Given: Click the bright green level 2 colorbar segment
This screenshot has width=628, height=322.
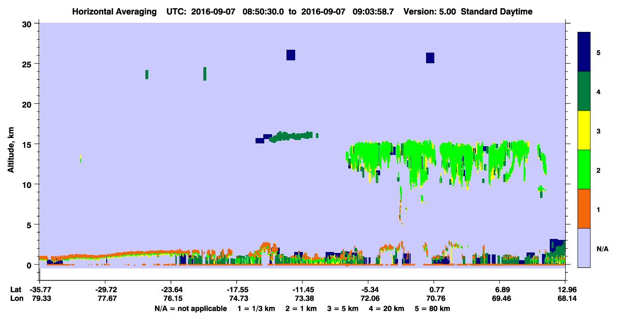Looking at the screenshot, I should pos(584,169).
